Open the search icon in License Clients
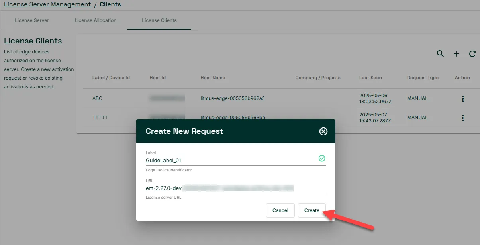The height and width of the screenshot is (245, 480). pos(440,54)
